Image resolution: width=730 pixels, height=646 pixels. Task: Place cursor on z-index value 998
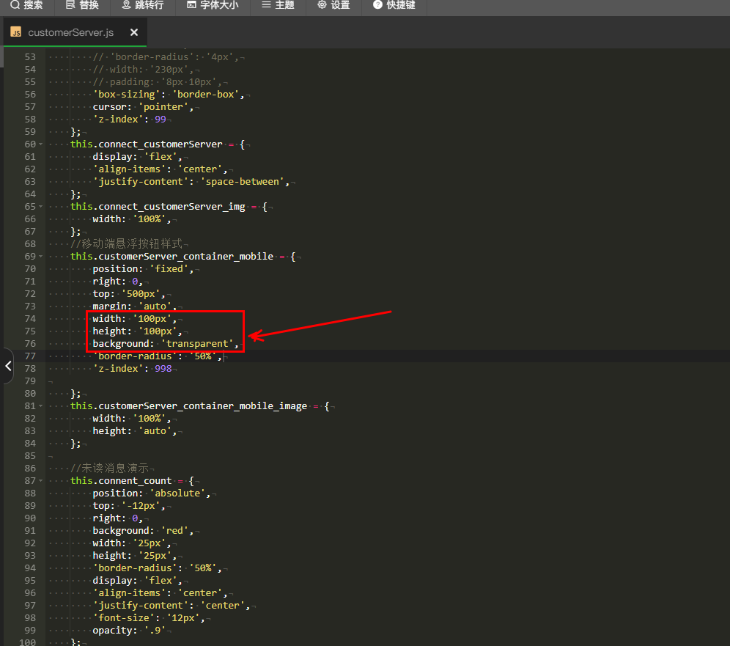tap(163, 369)
